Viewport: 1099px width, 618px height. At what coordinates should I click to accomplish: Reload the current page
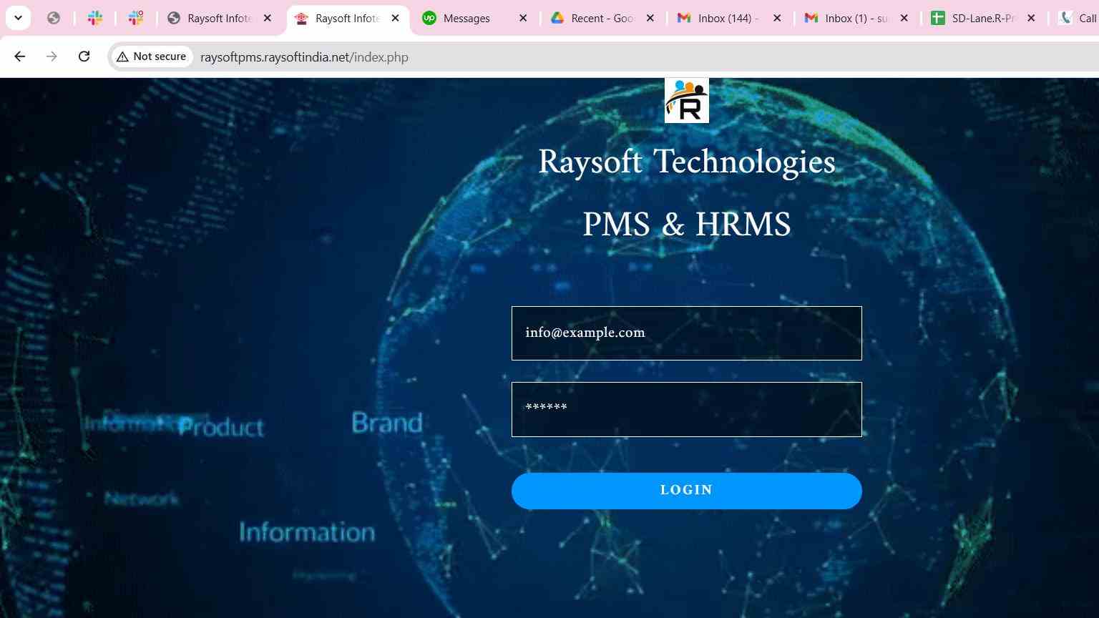pyautogui.click(x=84, y=57)
